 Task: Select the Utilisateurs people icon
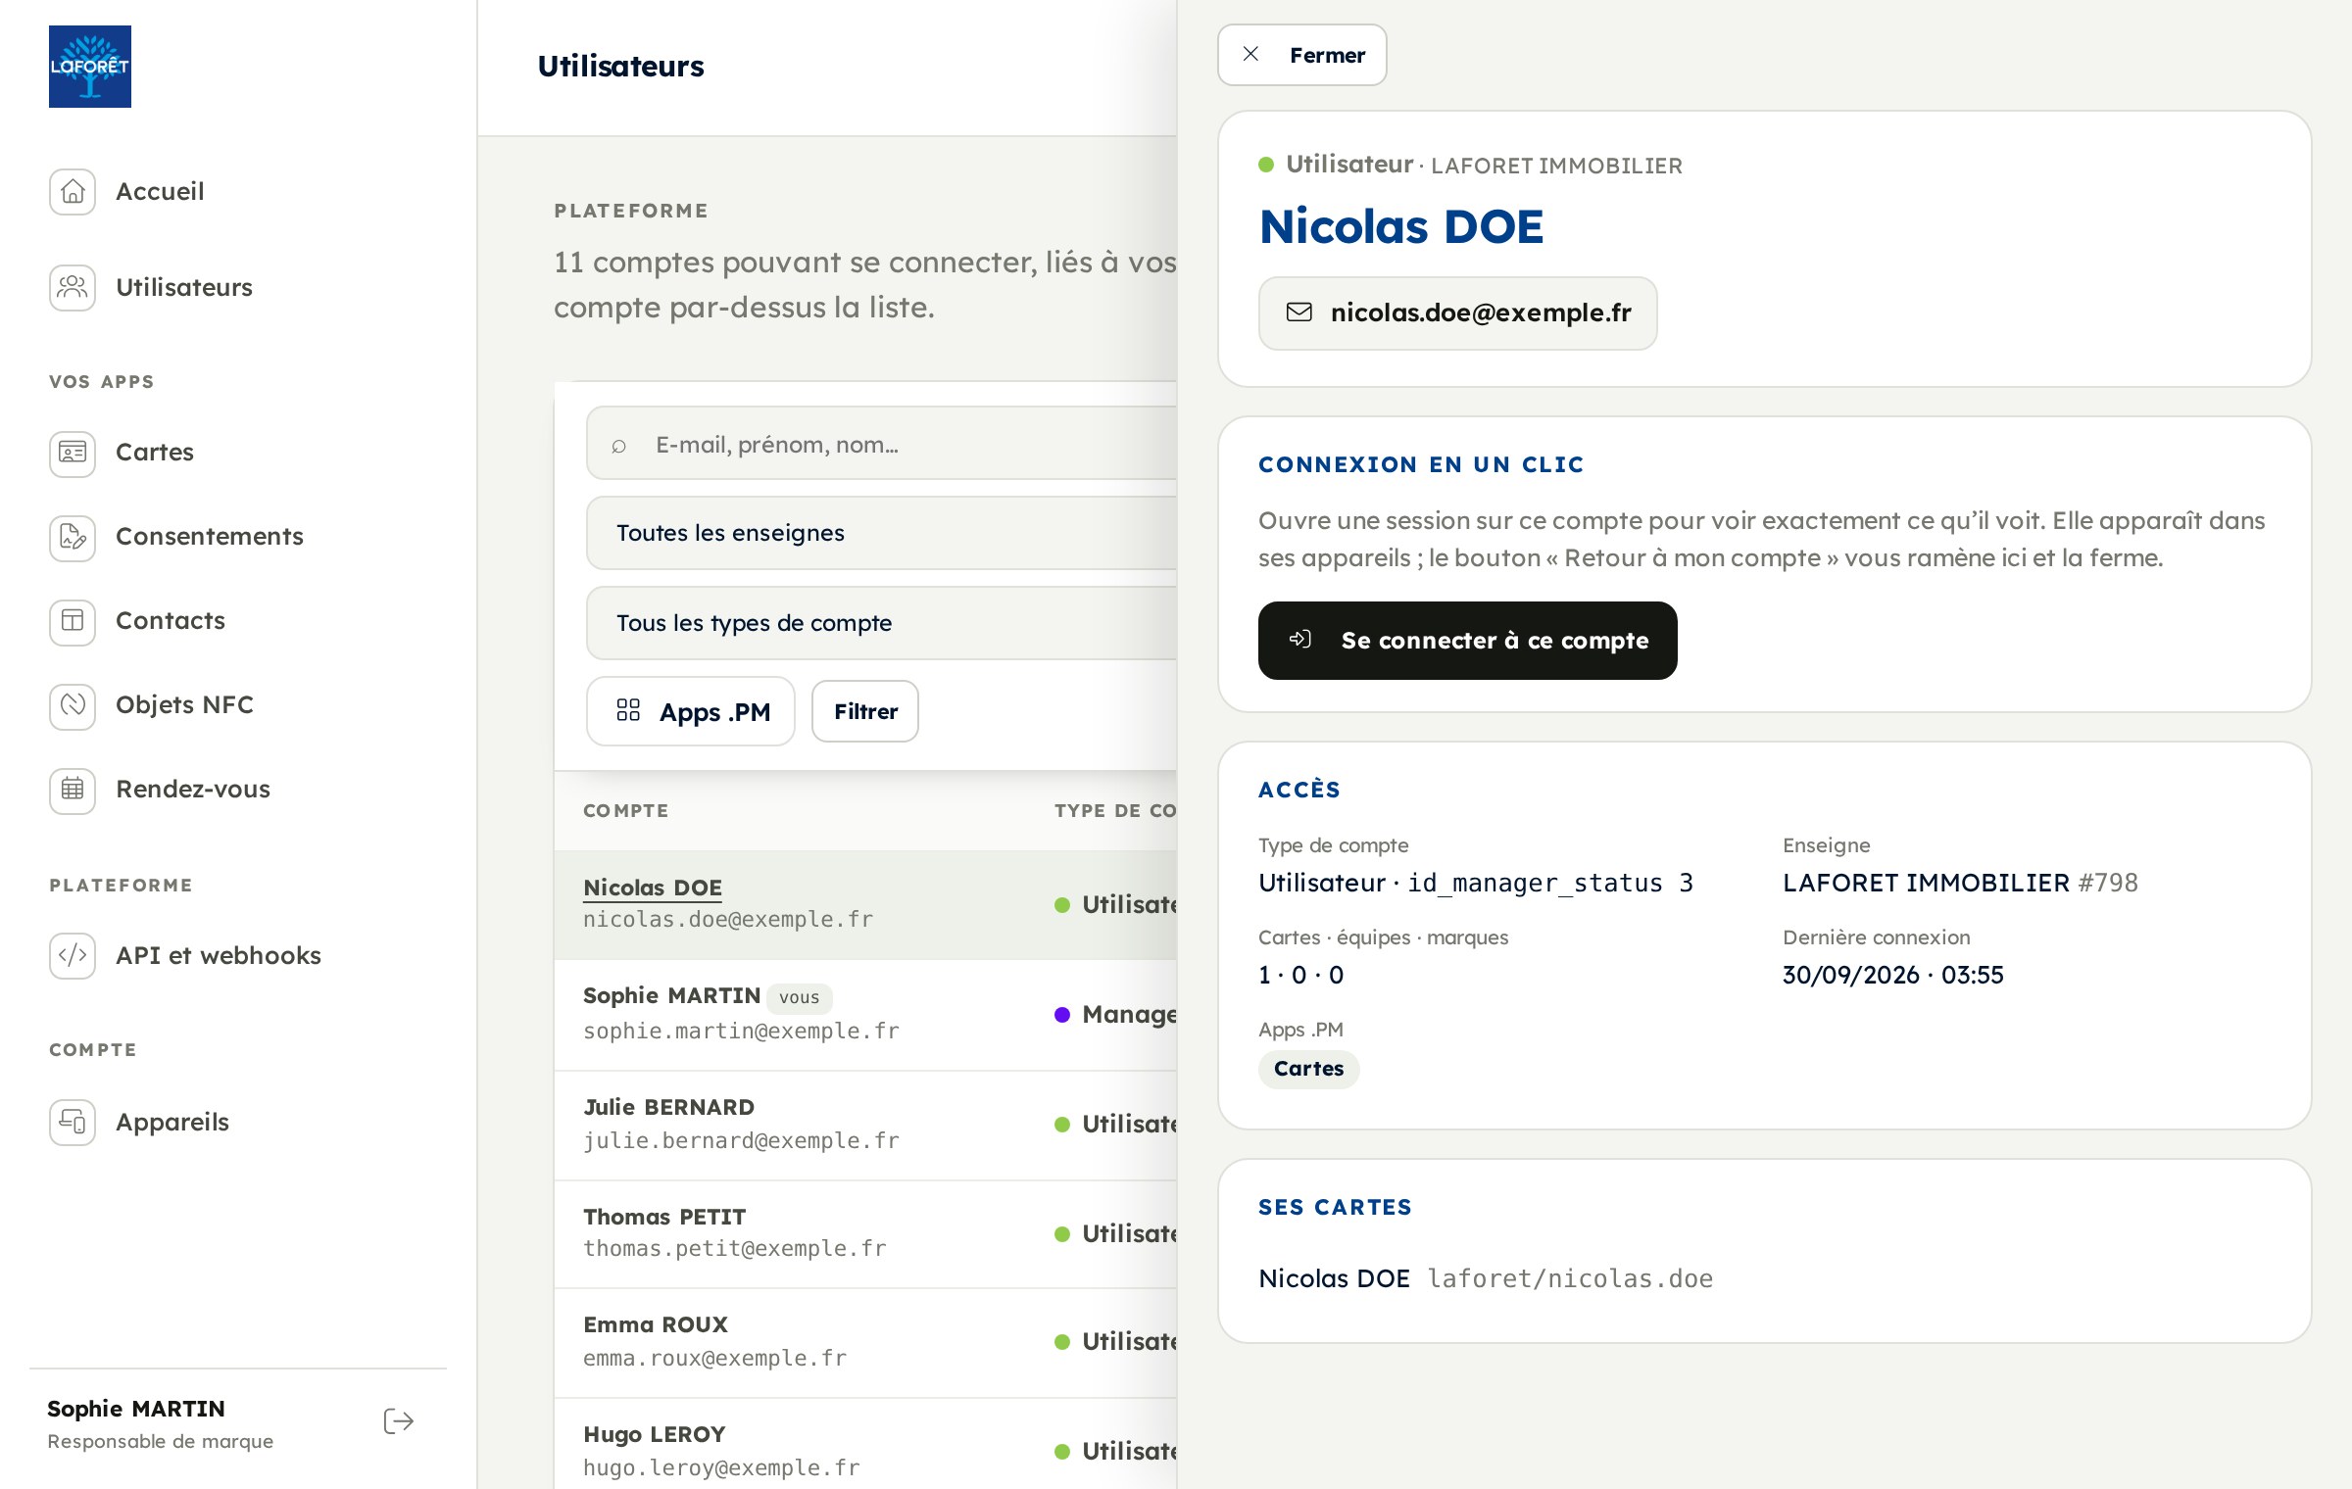[x=73, y=287]
